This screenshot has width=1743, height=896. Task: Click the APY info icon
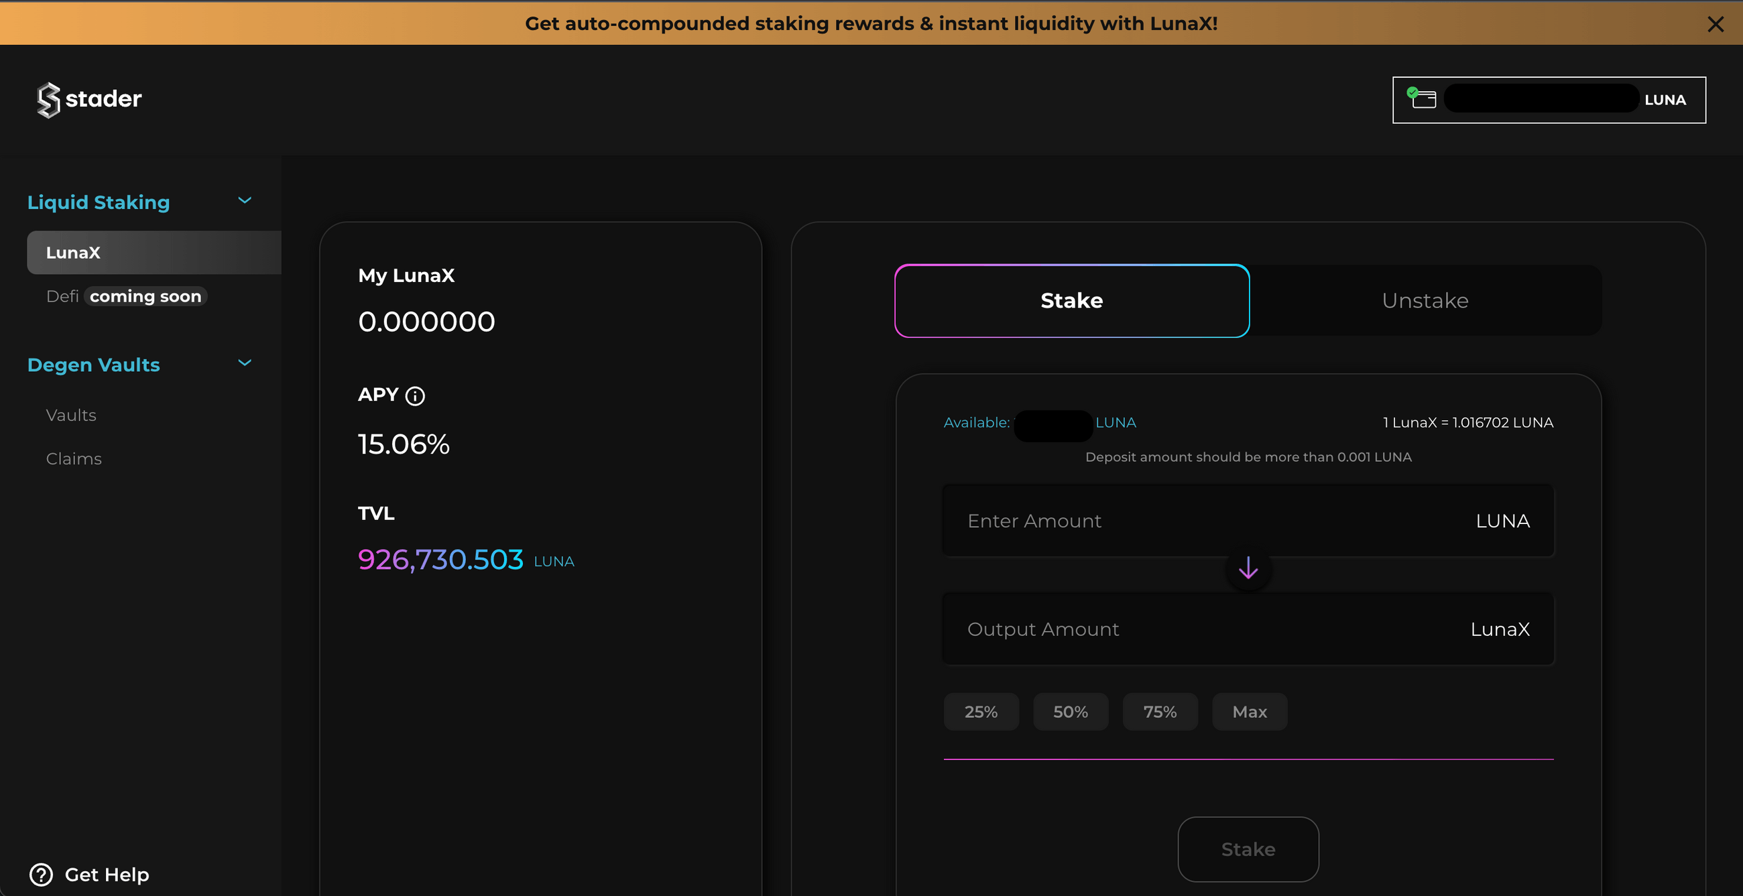[x=415, y=396]
